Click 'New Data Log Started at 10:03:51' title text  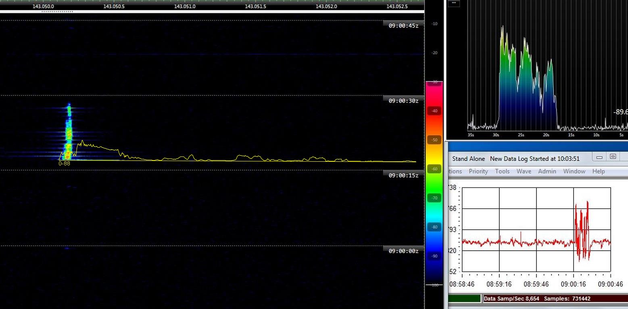tap(535, 159)
